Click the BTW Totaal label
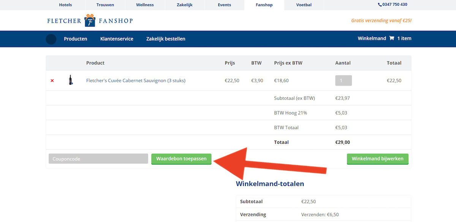This screenshot has width=456, height=222. pyautogui.click(x=286, y=128)
